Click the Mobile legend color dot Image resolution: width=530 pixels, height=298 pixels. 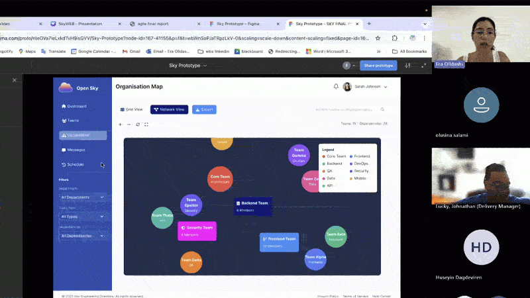(x=351, y=178)
